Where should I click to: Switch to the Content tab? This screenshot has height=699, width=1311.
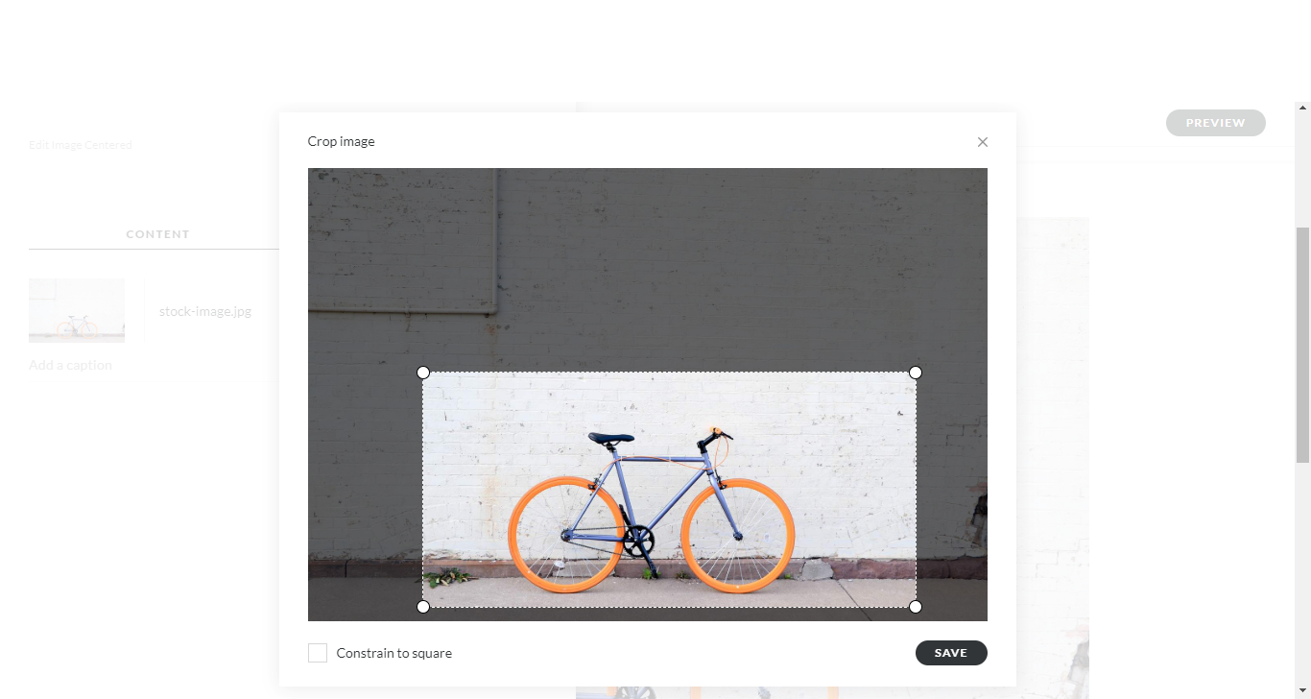coord(158,234)
